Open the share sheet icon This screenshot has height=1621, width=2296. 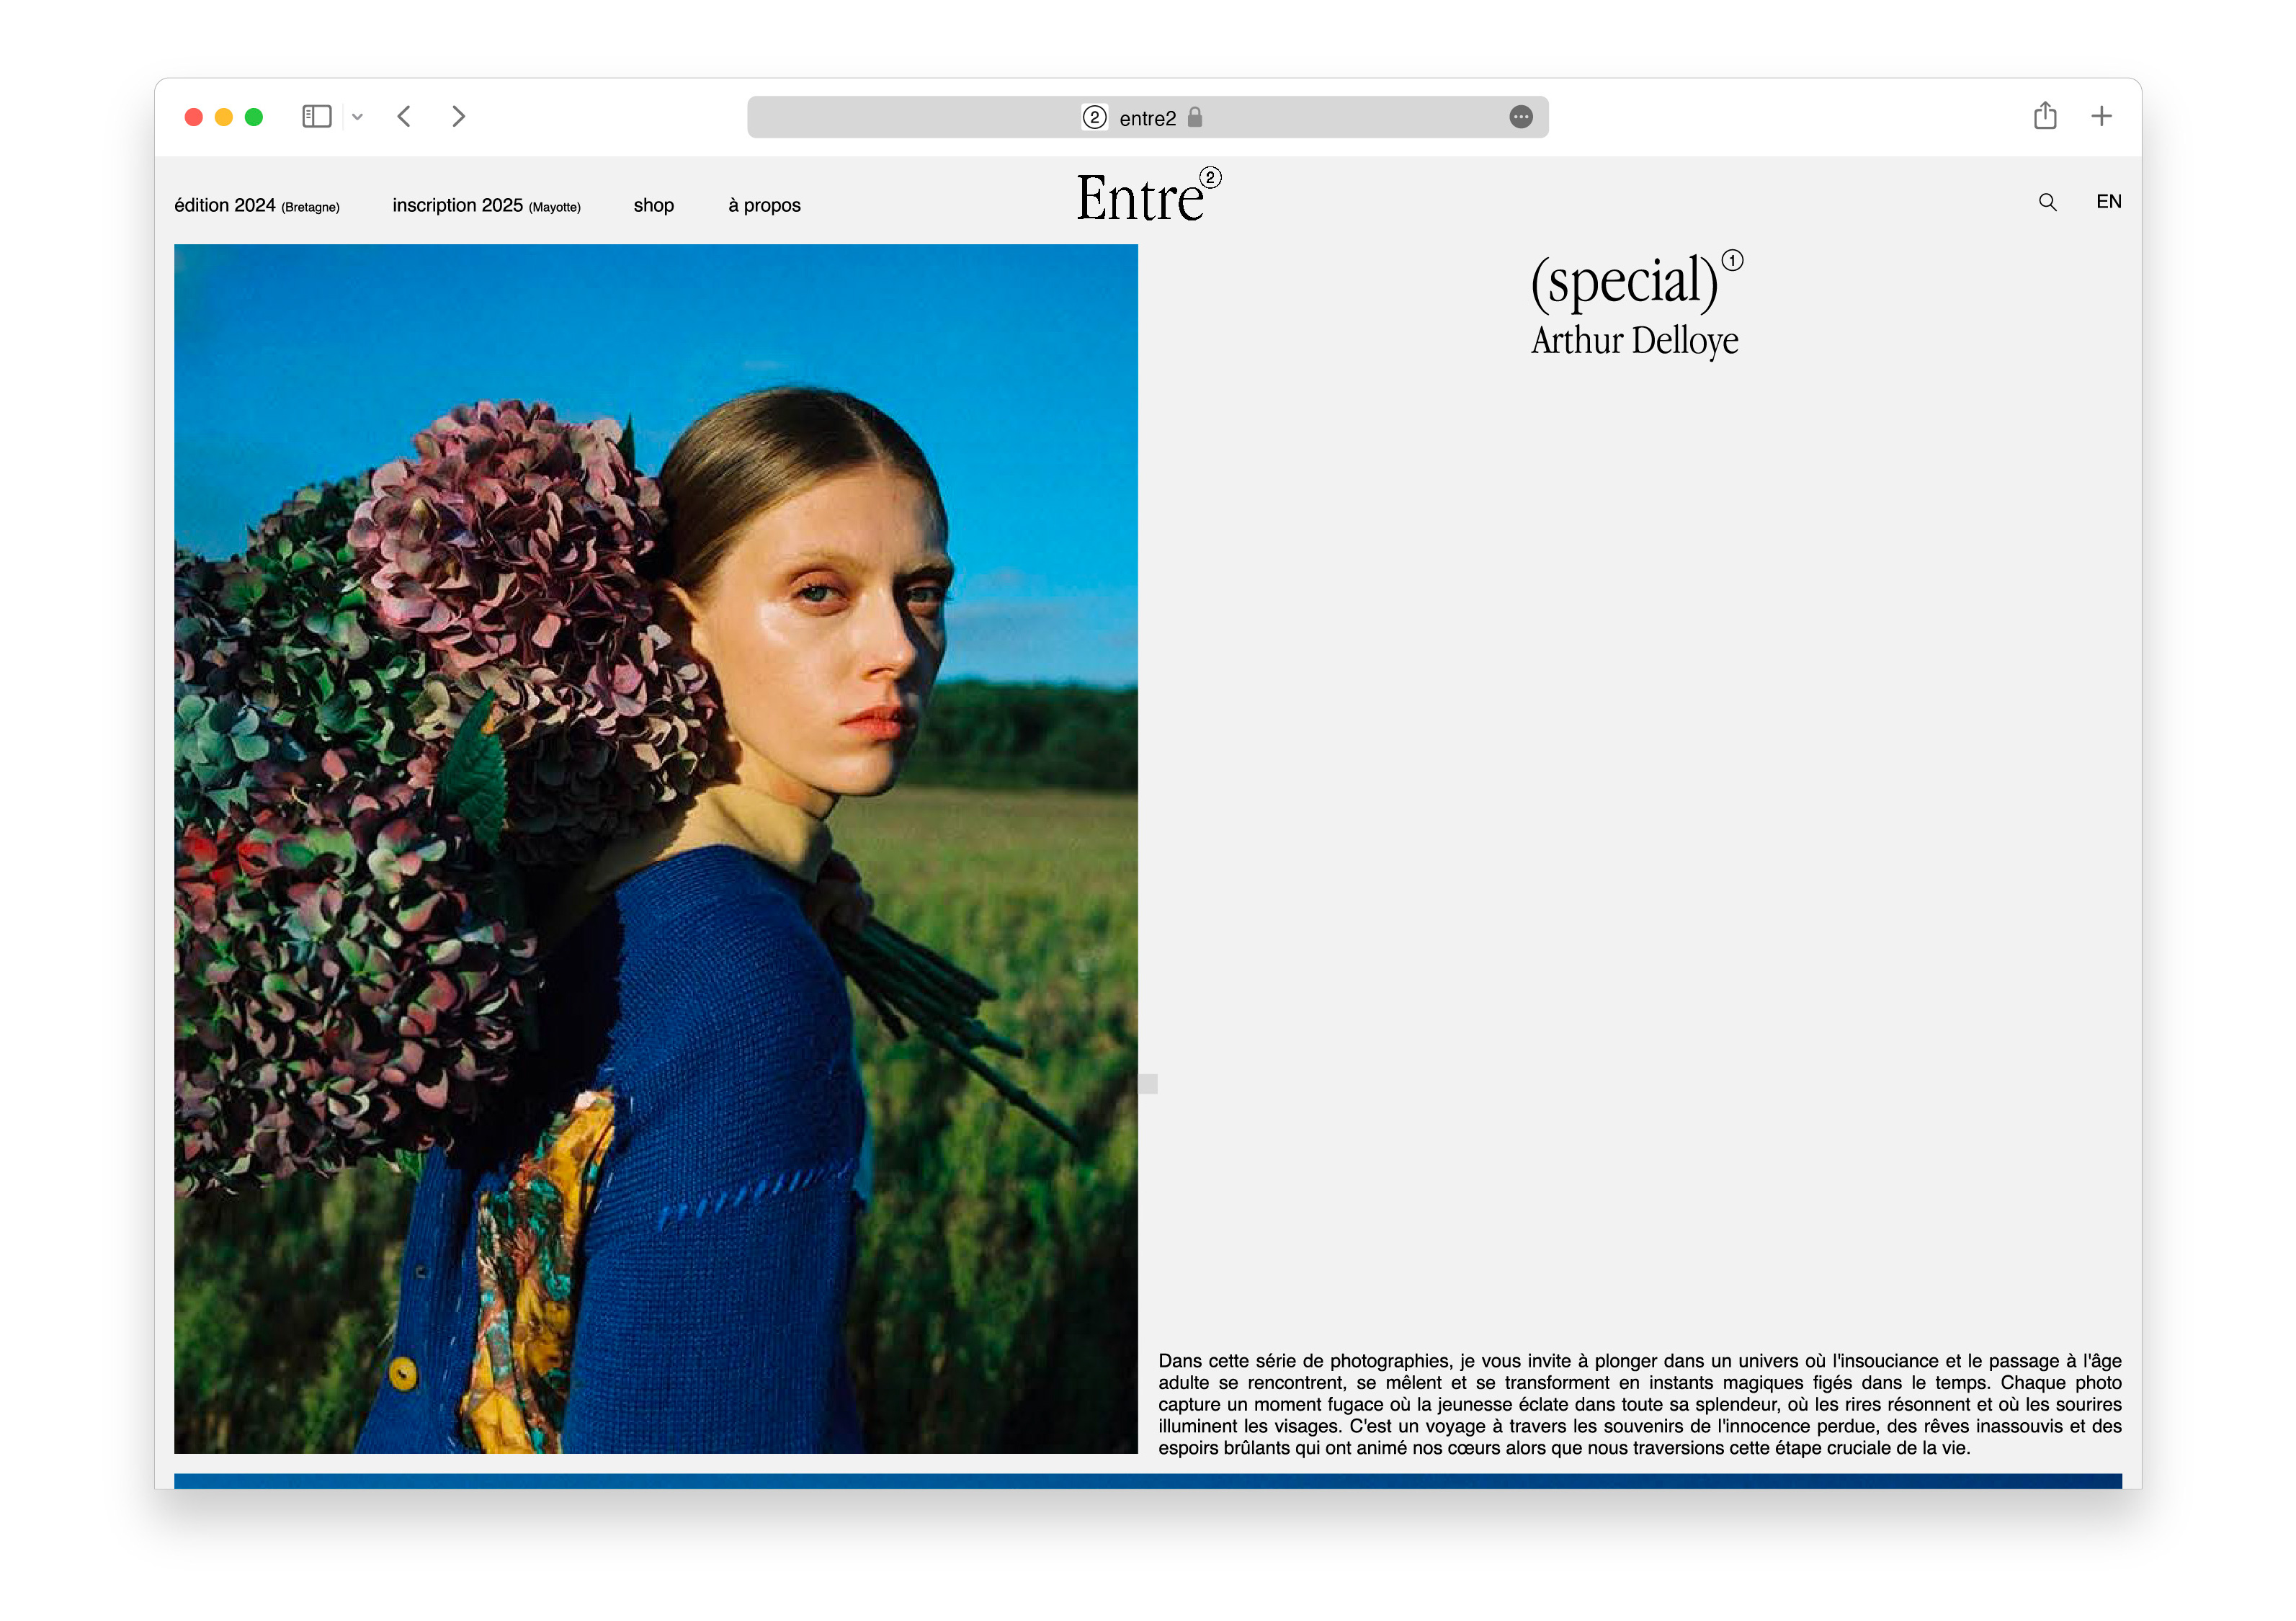[x=2044, y=116]
